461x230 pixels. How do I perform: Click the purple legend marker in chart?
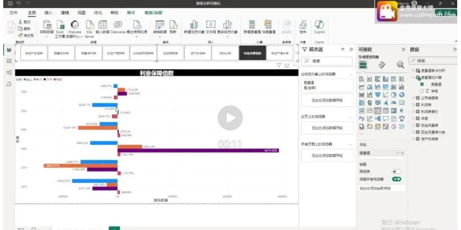(x=45, y=79)
